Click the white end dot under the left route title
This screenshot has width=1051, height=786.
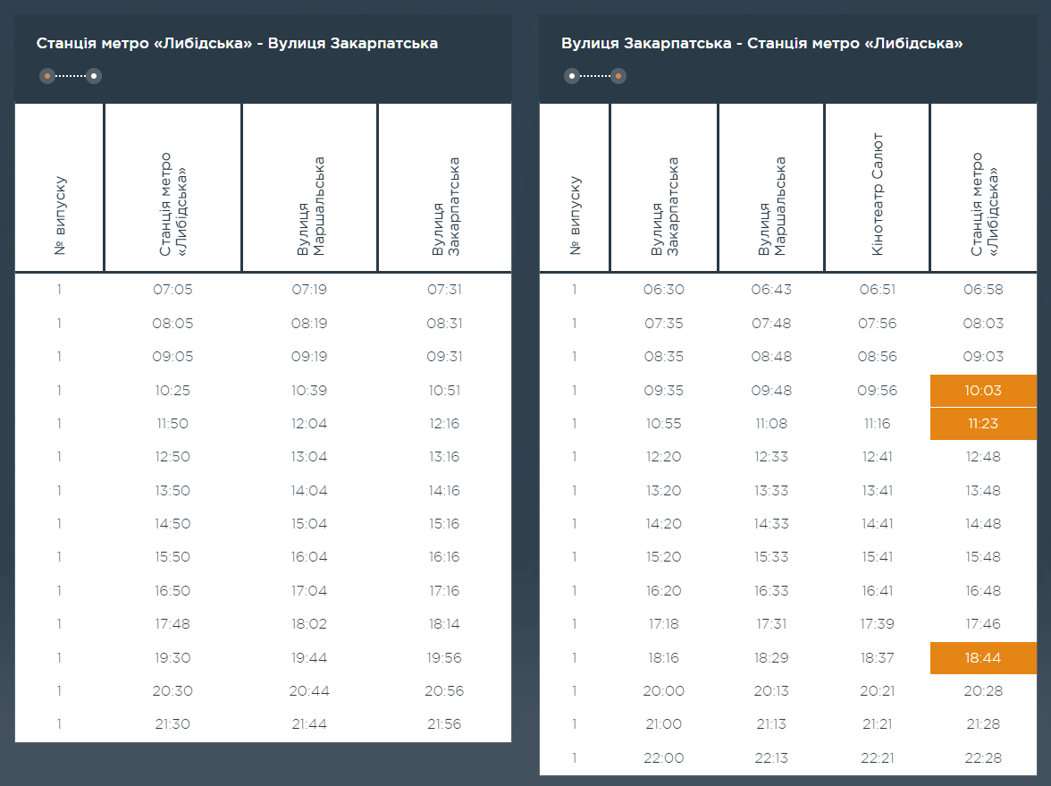click(94, 76)
